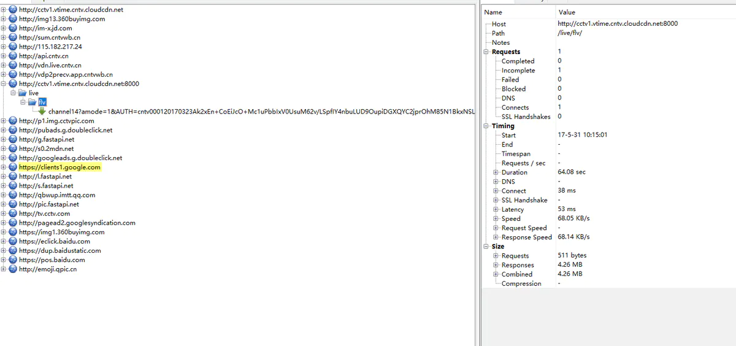Screen dimensions: 736x346
Task: Select the SSL Handshakes row
Action: coord(608,117)
